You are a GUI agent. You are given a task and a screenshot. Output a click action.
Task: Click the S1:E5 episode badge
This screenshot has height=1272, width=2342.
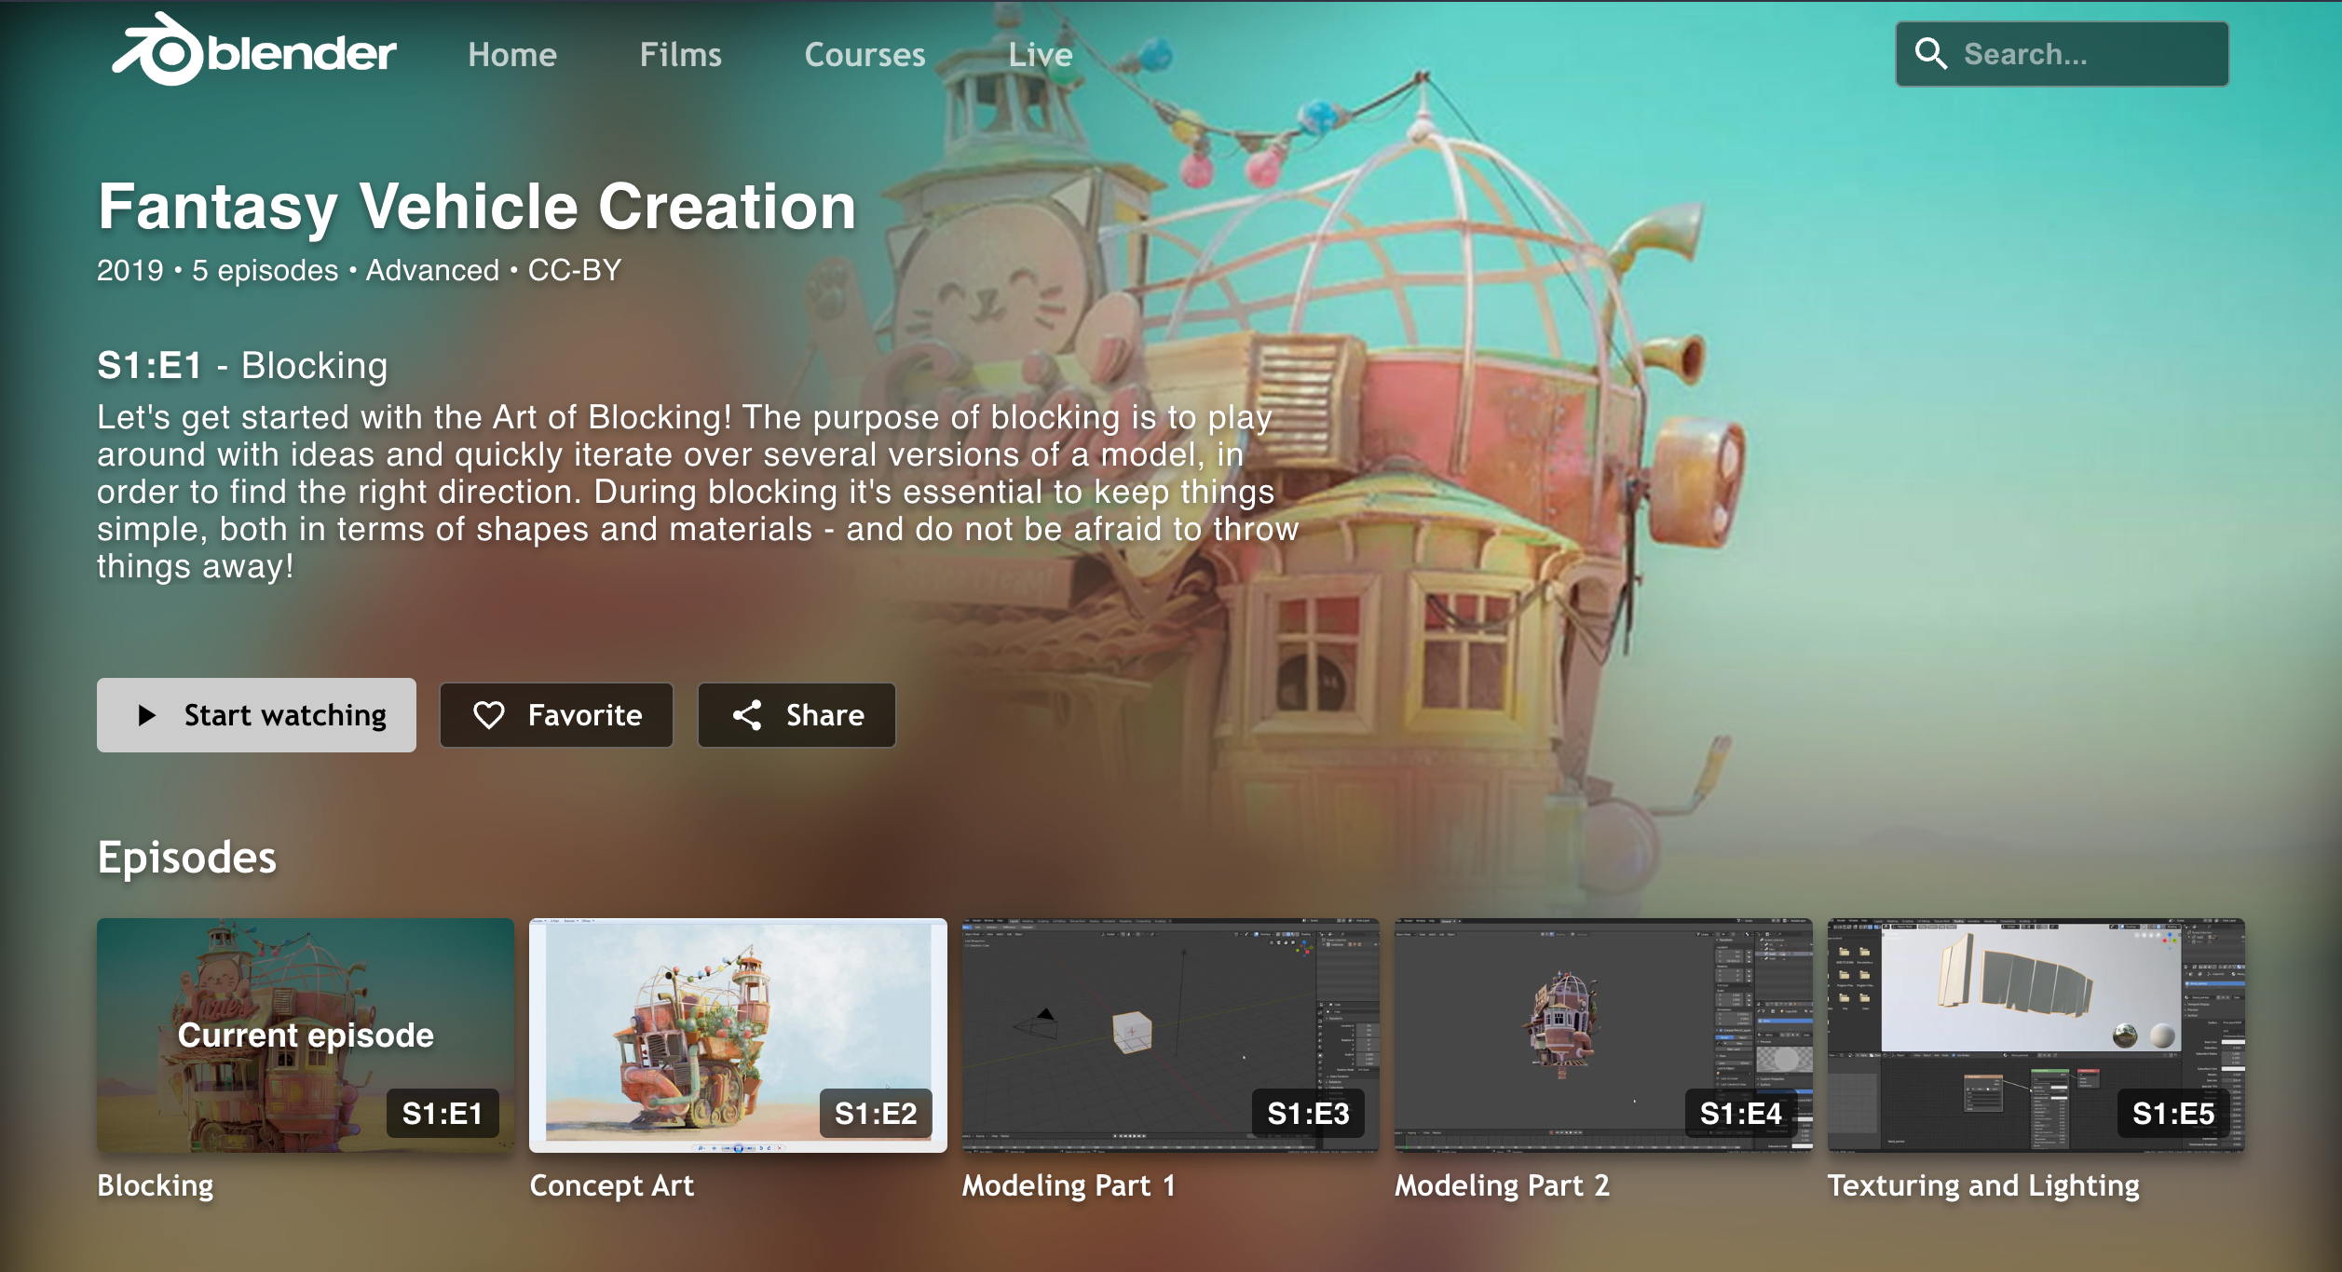(2172, 1113)
